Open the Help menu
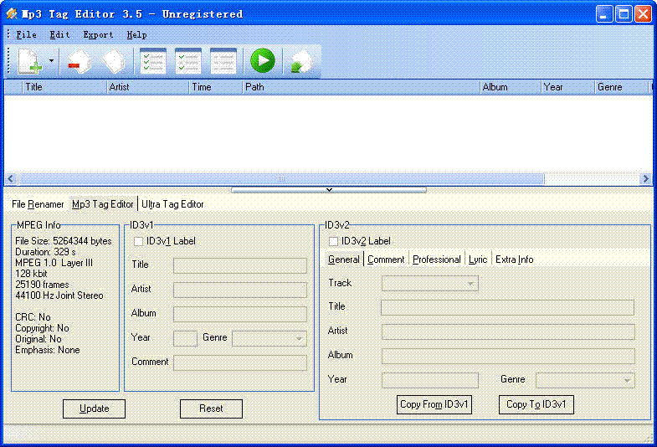 coord(137,35)
